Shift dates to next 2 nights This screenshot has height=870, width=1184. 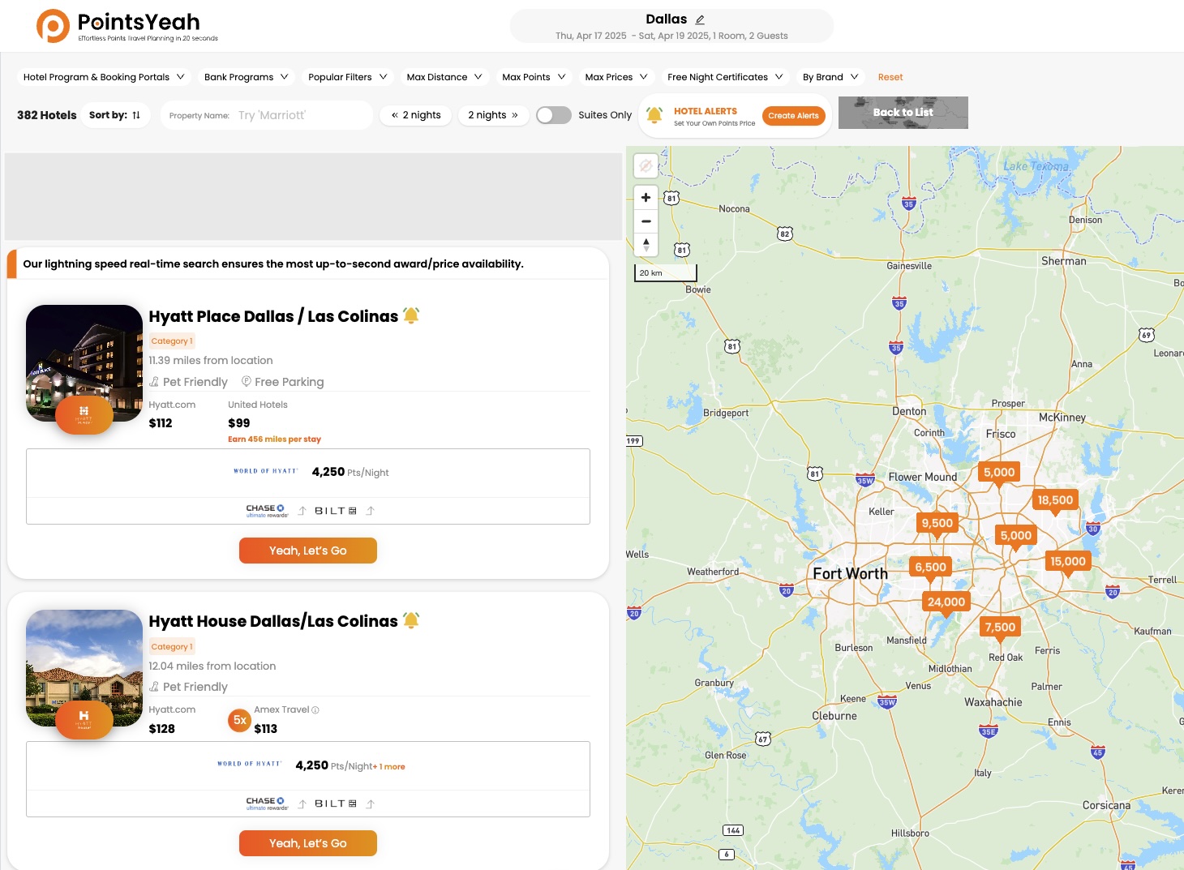point(493,115)
